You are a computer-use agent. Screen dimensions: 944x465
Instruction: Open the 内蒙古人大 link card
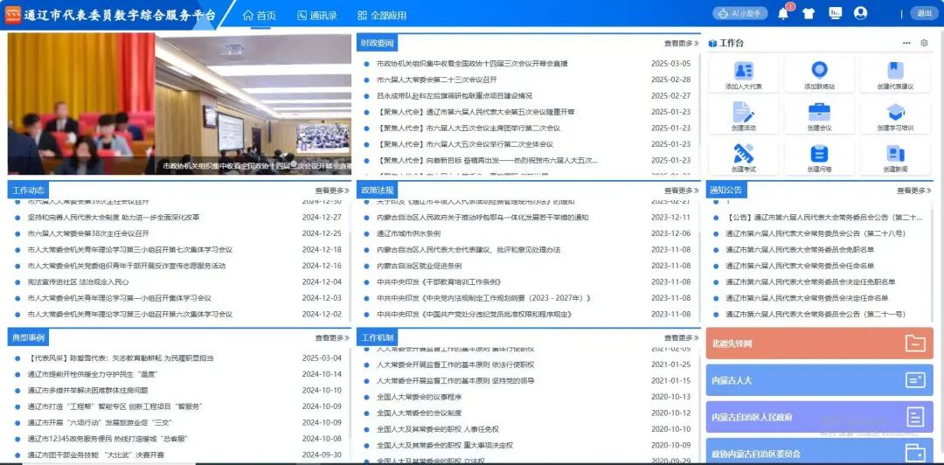tap(819, 380)
